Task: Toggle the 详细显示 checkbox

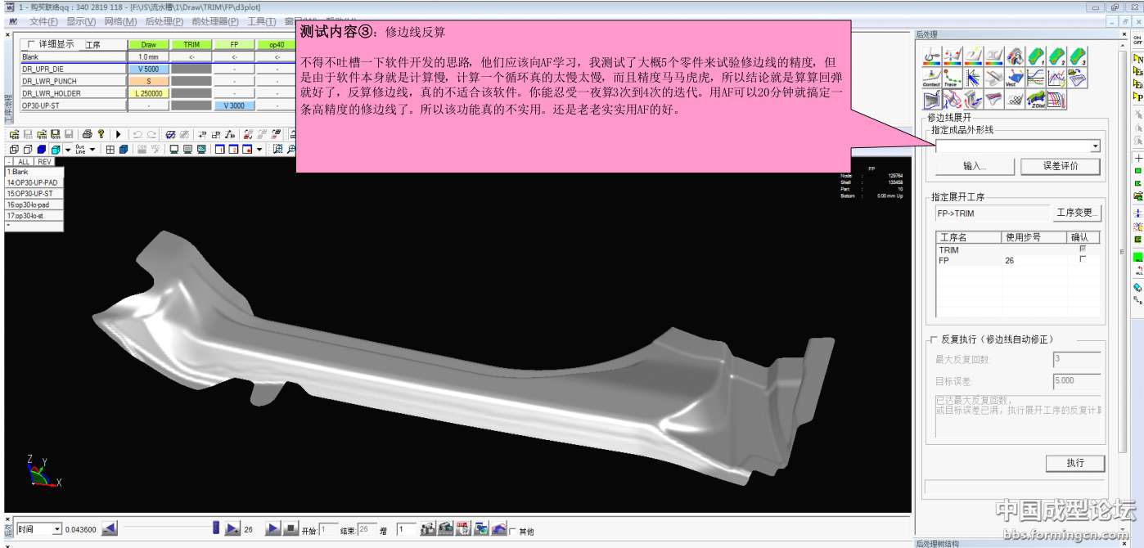Action: [x=32, y=44]
